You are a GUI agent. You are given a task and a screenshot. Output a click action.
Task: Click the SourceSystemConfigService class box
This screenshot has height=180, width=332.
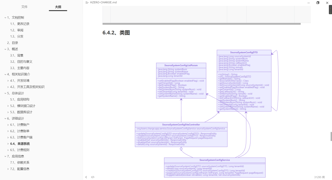tap(215, 167)
